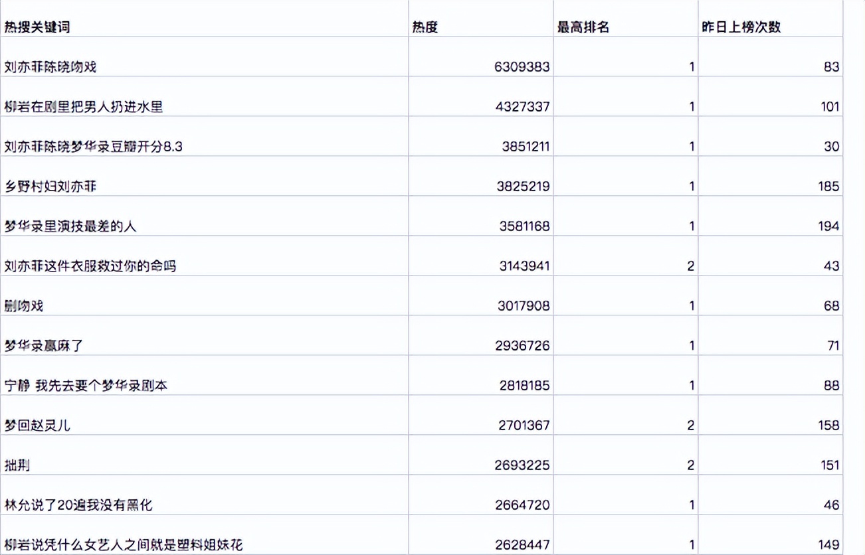Select keyword cell 柳岩在剧里把男人扔进水里
The image size is (865, 555).
pos(84,107)
